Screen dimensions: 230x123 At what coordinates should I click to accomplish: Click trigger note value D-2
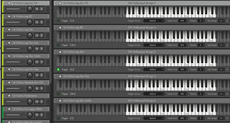(72, 69)
